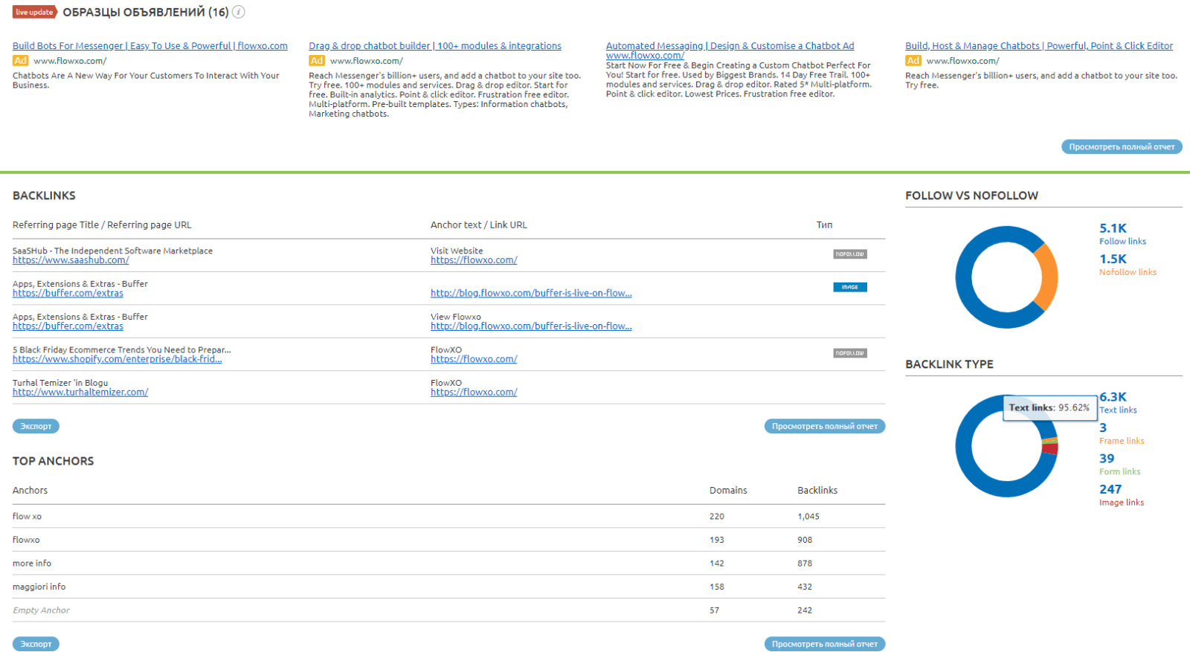Image resolution: width=1190 pixels, height=652 pixels.
Task: Click the live update badge
Action: pyautogui.click(x=35, y=12)
